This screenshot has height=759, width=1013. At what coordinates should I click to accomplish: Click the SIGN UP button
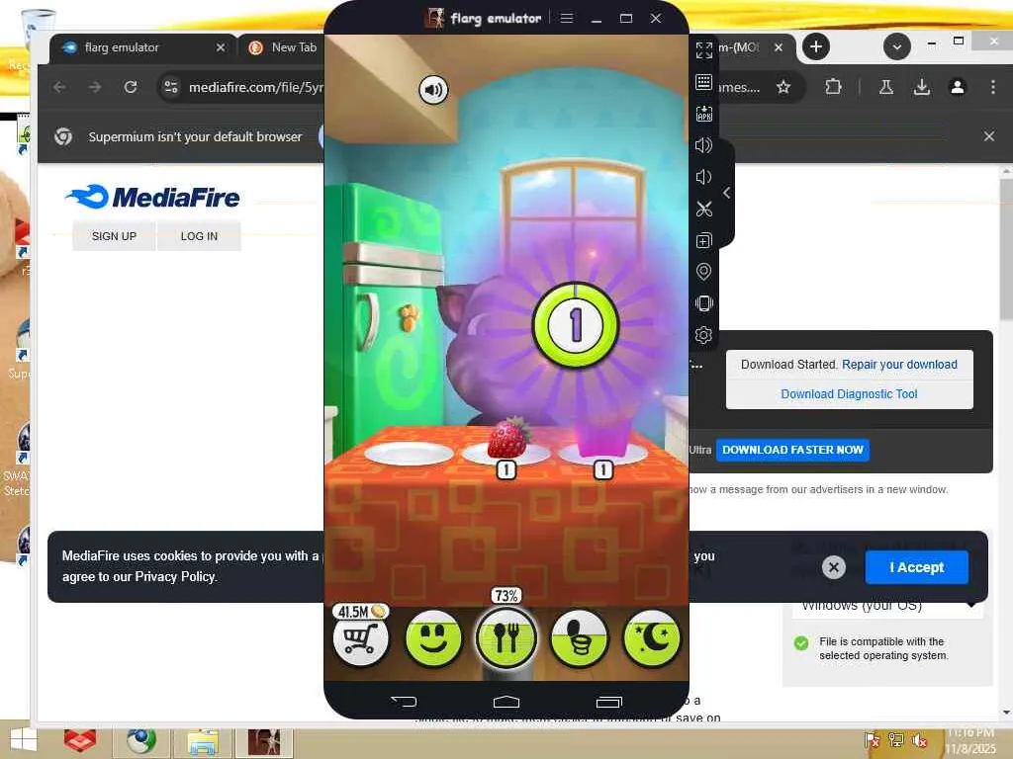click(x=114, y=236)
